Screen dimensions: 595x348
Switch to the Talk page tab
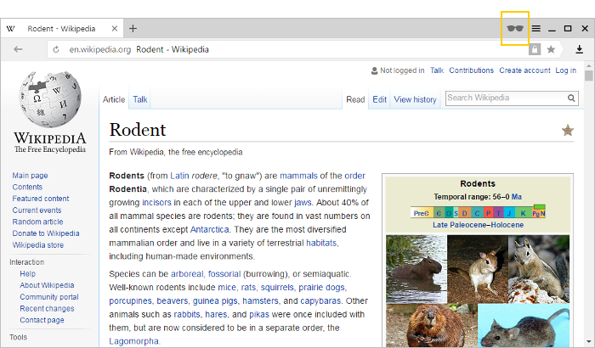[x=139, y=99]
